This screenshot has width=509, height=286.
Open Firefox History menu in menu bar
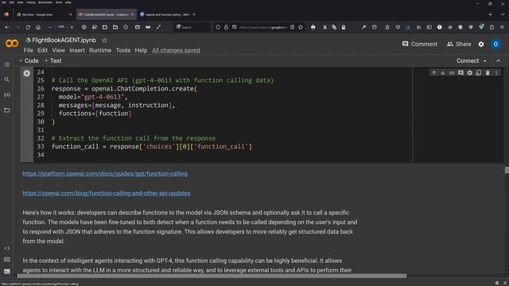pyautogui.click(x=31, y=2)
